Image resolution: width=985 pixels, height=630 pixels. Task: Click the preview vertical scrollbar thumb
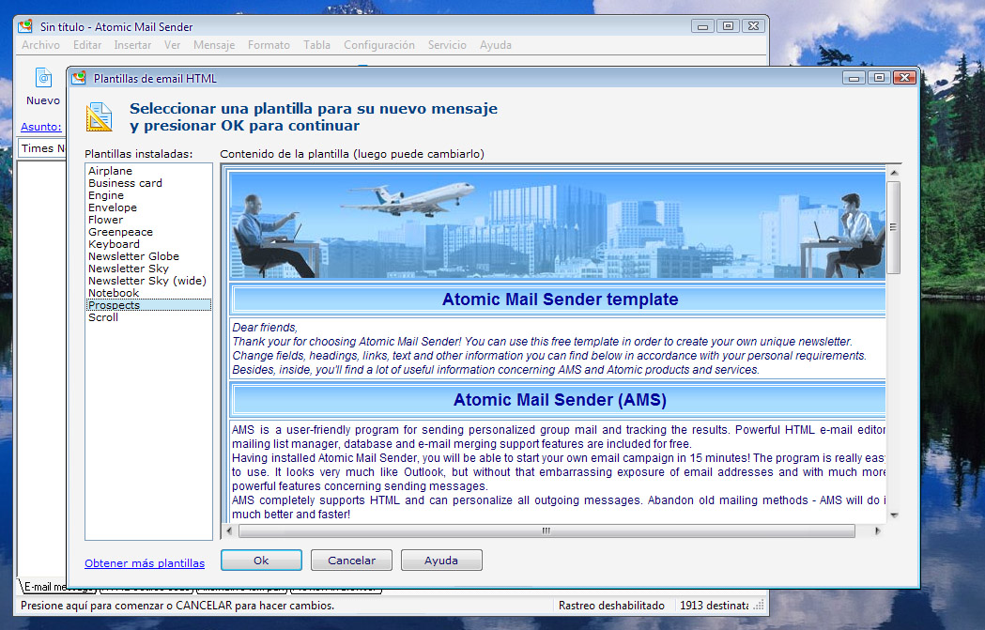pyautogui.click(x=894, y=227)
